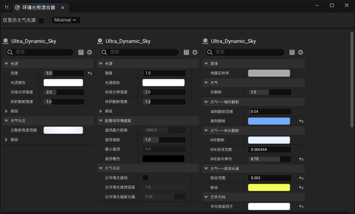The width and height of the screenshot is (355, 214).
Task: Expand 高级 section in second panel
Action: pos(101,111)
